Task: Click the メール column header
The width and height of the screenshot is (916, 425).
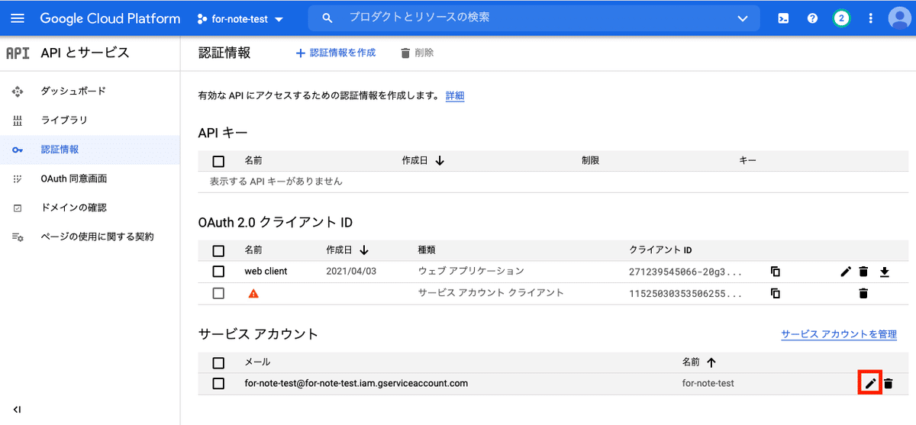Action: pyautogui.click(x=257, y=362)
